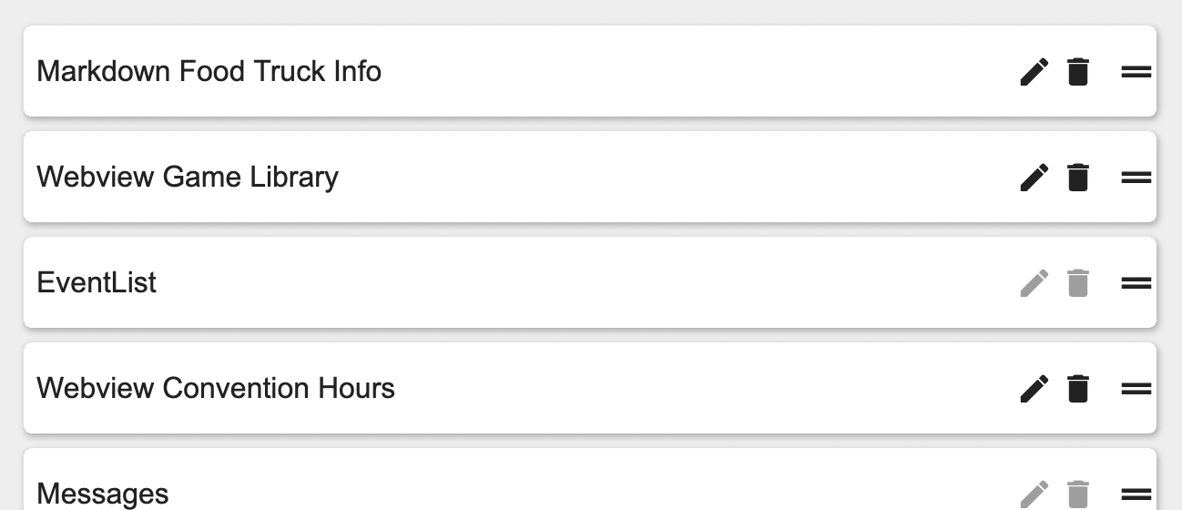The height and width of the screenshot is (510, 1182).
Task: Edit the Markdown Food Truck Info item
Action: (1034, 71)
